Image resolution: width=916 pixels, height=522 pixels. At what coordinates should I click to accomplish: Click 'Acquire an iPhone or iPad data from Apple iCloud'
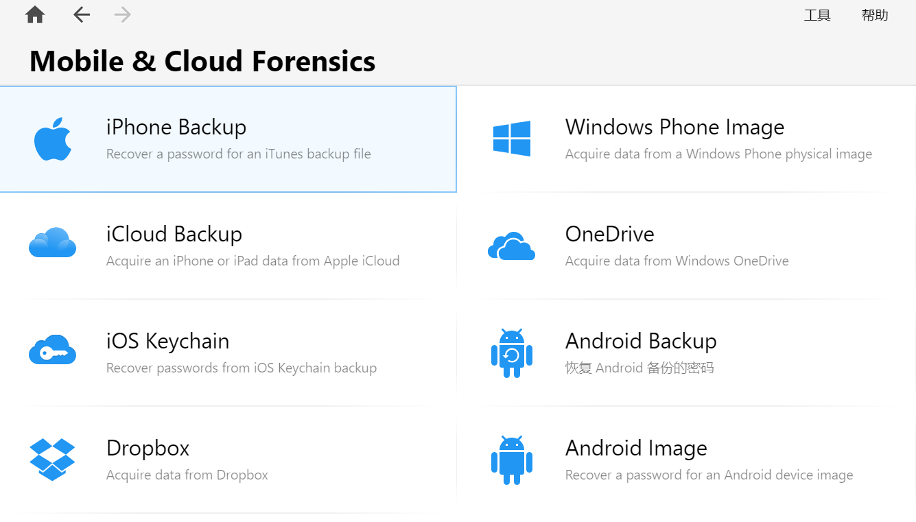253,261
